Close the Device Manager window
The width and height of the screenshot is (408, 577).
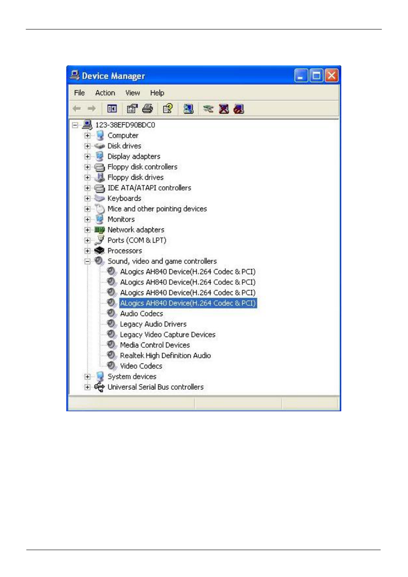(331, 76)
